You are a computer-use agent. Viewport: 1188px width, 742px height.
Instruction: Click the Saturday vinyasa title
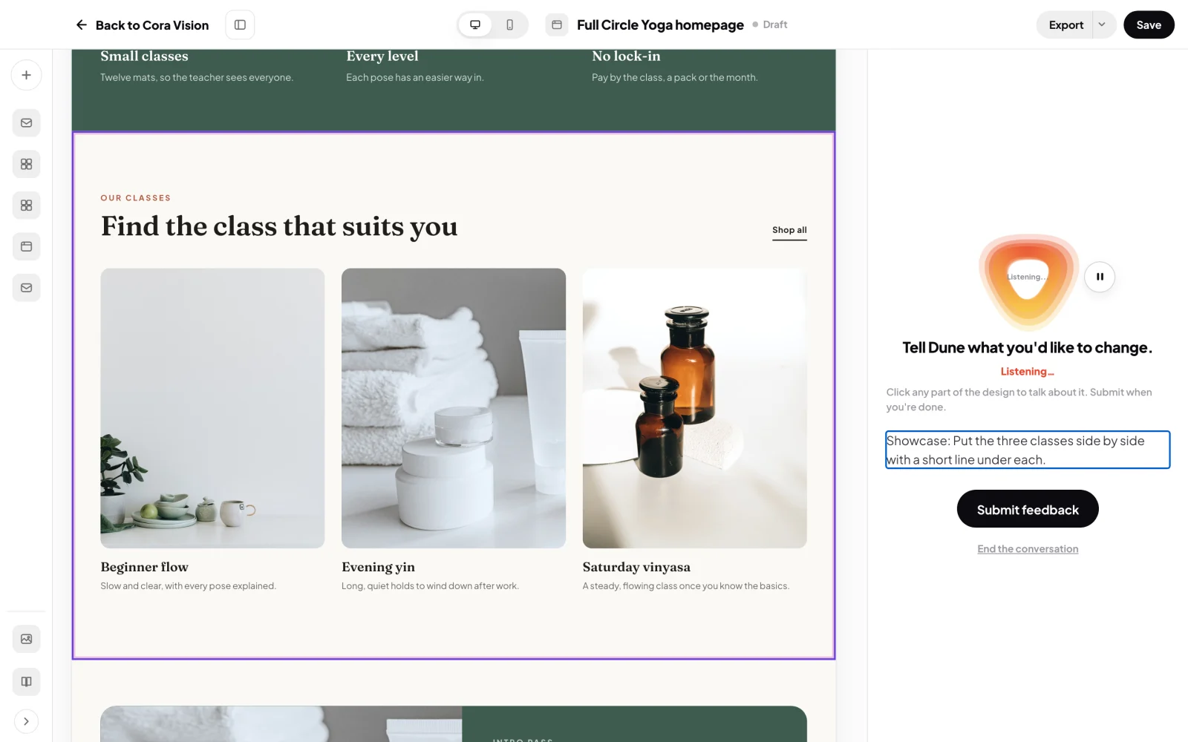click(x=636, y=567)
